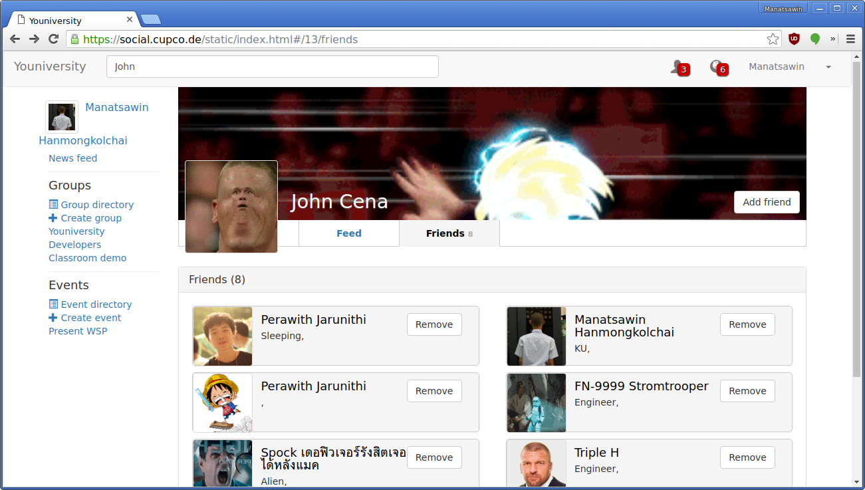The width and height of the screenshot is (865, 490).
Task: Select the Friends tab
Action: 449,233
